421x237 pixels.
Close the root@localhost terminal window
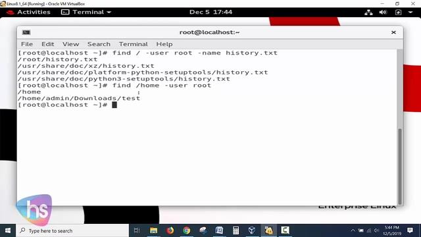393,32
